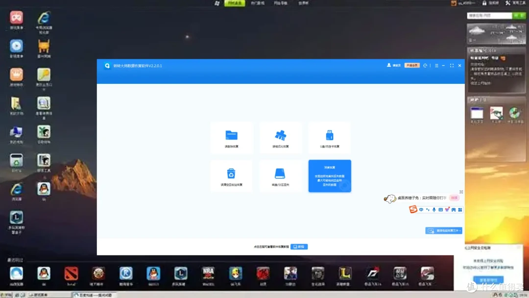Open the blue R music dock icon

coord(126,273)
